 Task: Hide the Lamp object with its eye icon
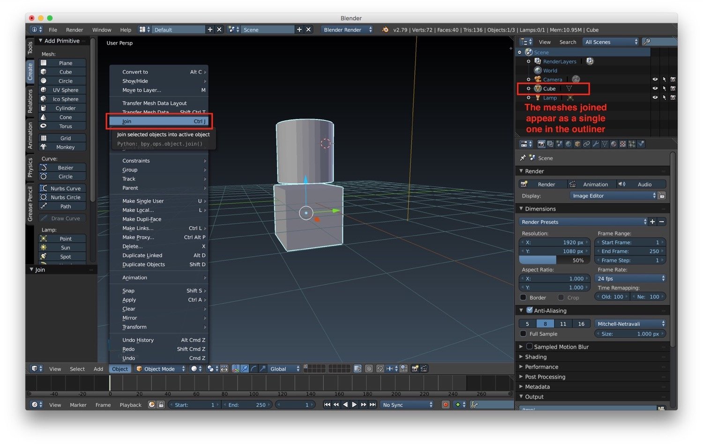pos(655,97)
